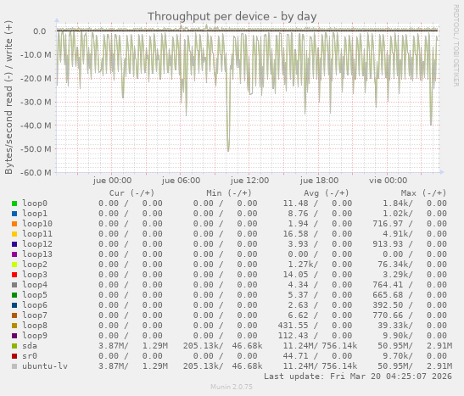Click the 'Cur (-/+)' column header
Screen dimensions: 464x396
[131, 193]
